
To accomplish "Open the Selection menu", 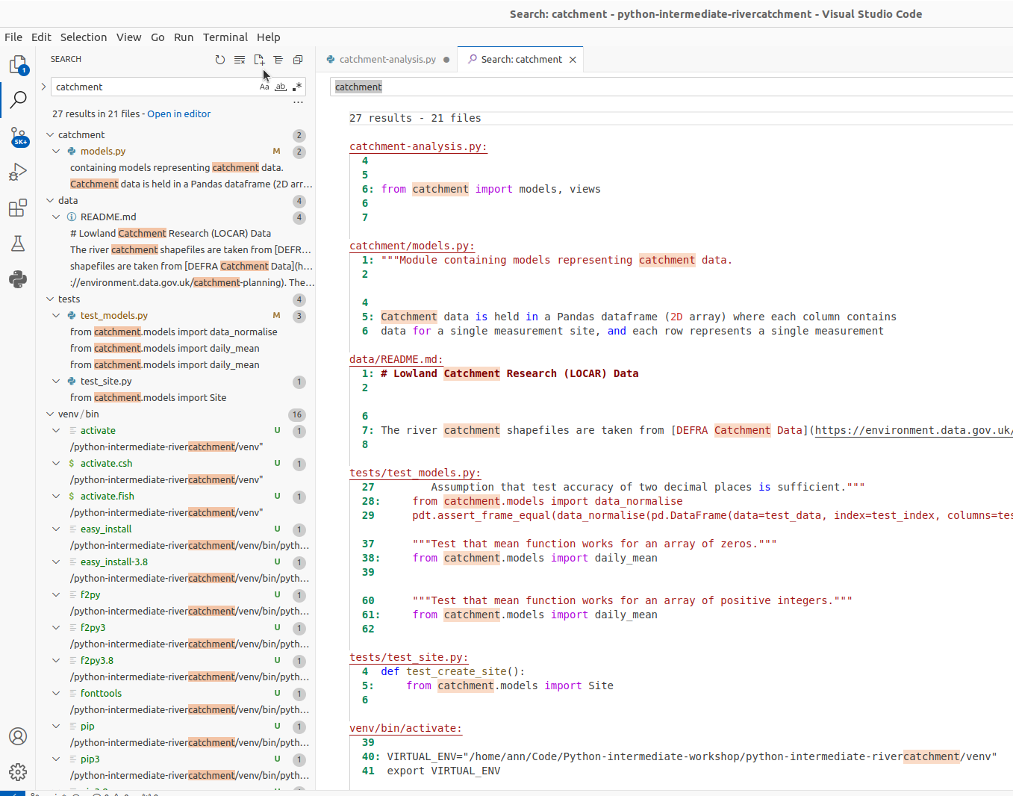I will (x=84, y=37).
